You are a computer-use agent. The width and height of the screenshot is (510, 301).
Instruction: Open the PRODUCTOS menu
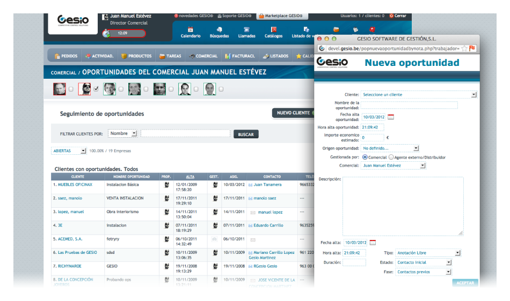[136, 56]
